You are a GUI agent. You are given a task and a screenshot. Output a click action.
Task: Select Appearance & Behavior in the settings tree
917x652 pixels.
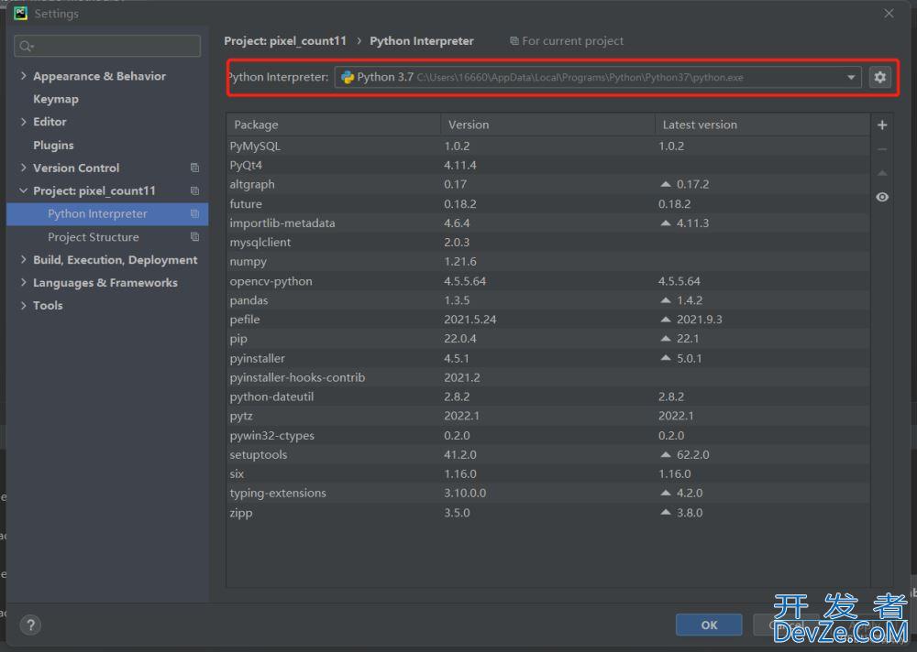click(x=99, y=76)
